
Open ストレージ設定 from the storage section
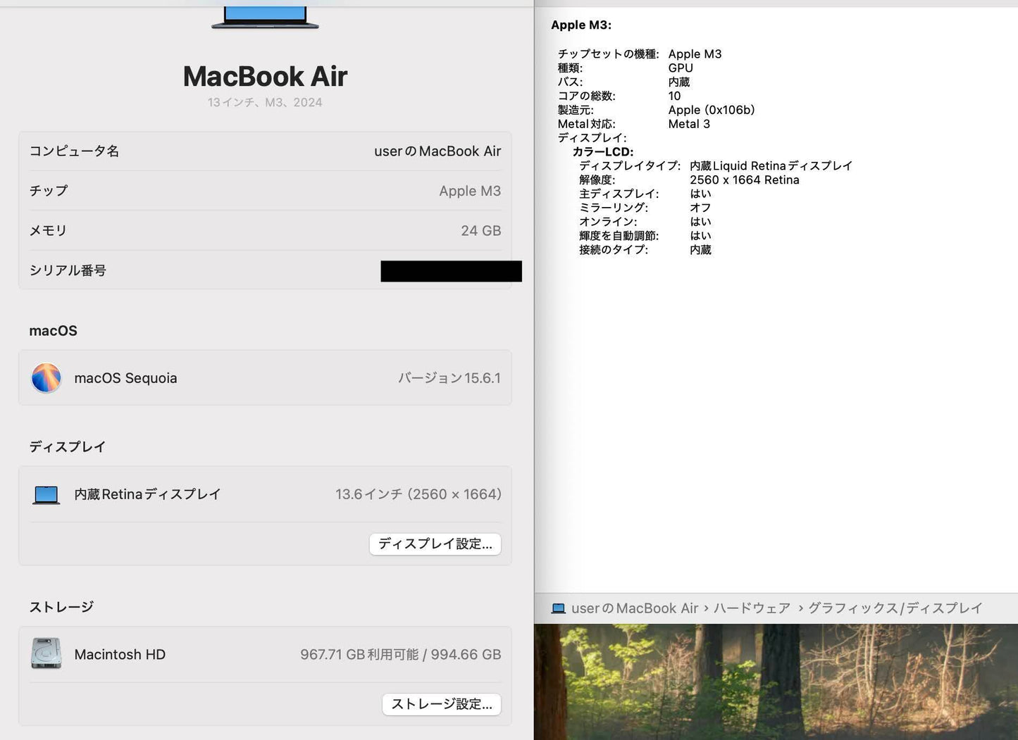(x=441, y=704)
